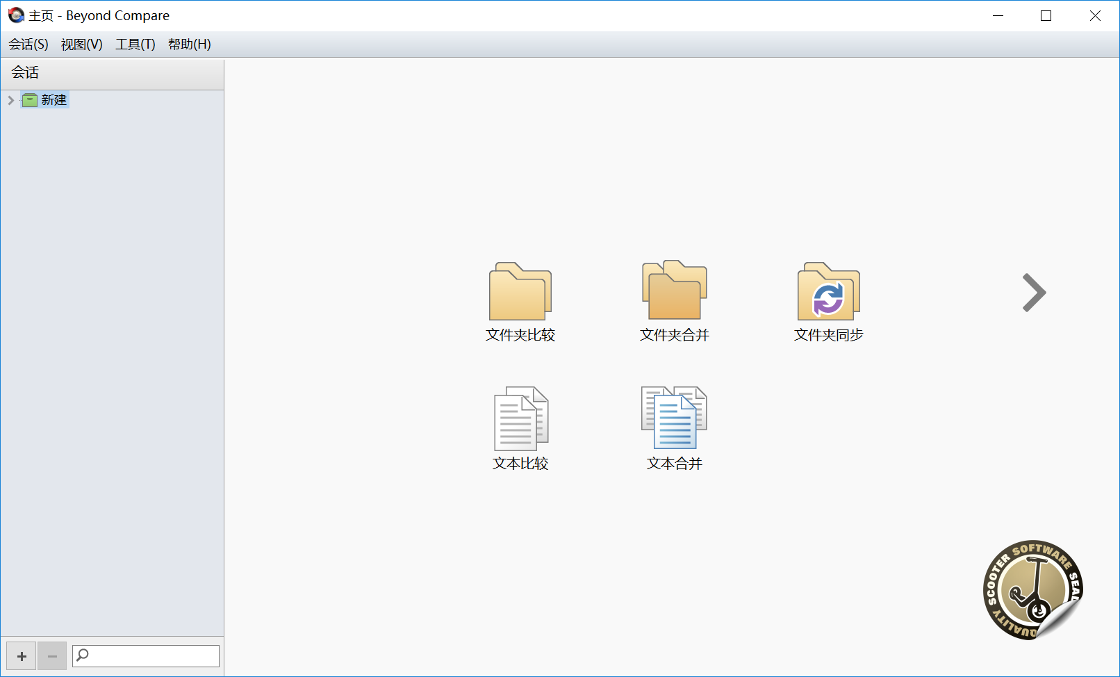Click the Beyond Compare app icon in title bar

tap(16, 15)
